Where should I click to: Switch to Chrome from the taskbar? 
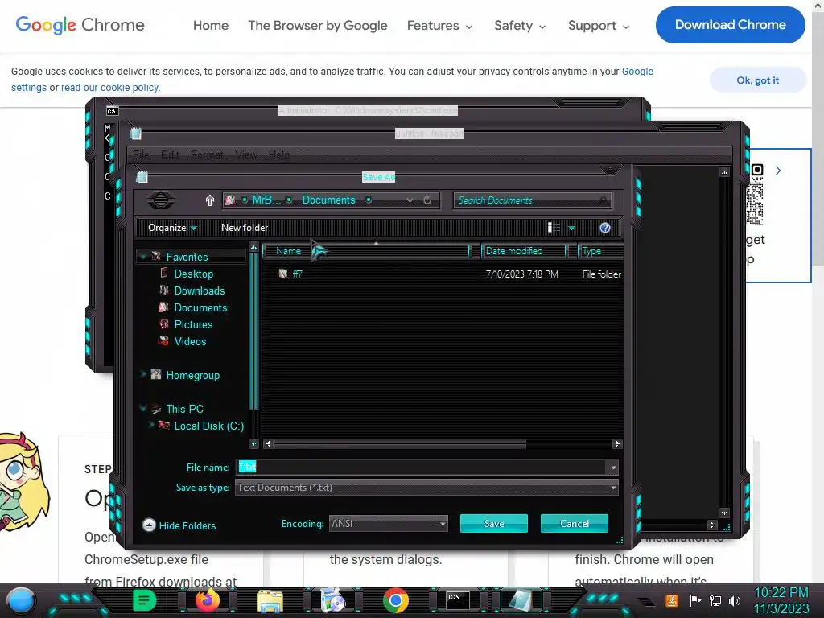(x=396, y=600)
